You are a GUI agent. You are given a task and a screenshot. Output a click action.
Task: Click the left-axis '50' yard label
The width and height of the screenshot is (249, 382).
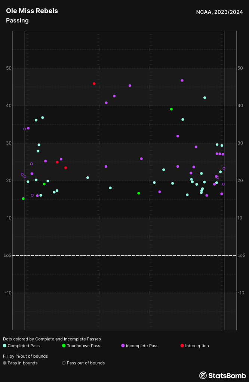9,68
